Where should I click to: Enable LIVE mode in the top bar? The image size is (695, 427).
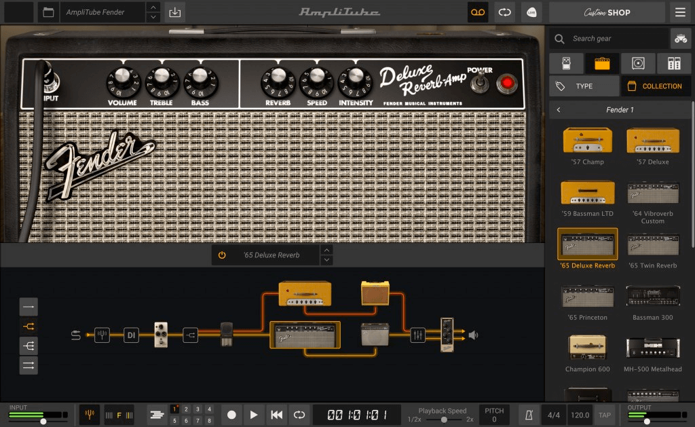531,12
